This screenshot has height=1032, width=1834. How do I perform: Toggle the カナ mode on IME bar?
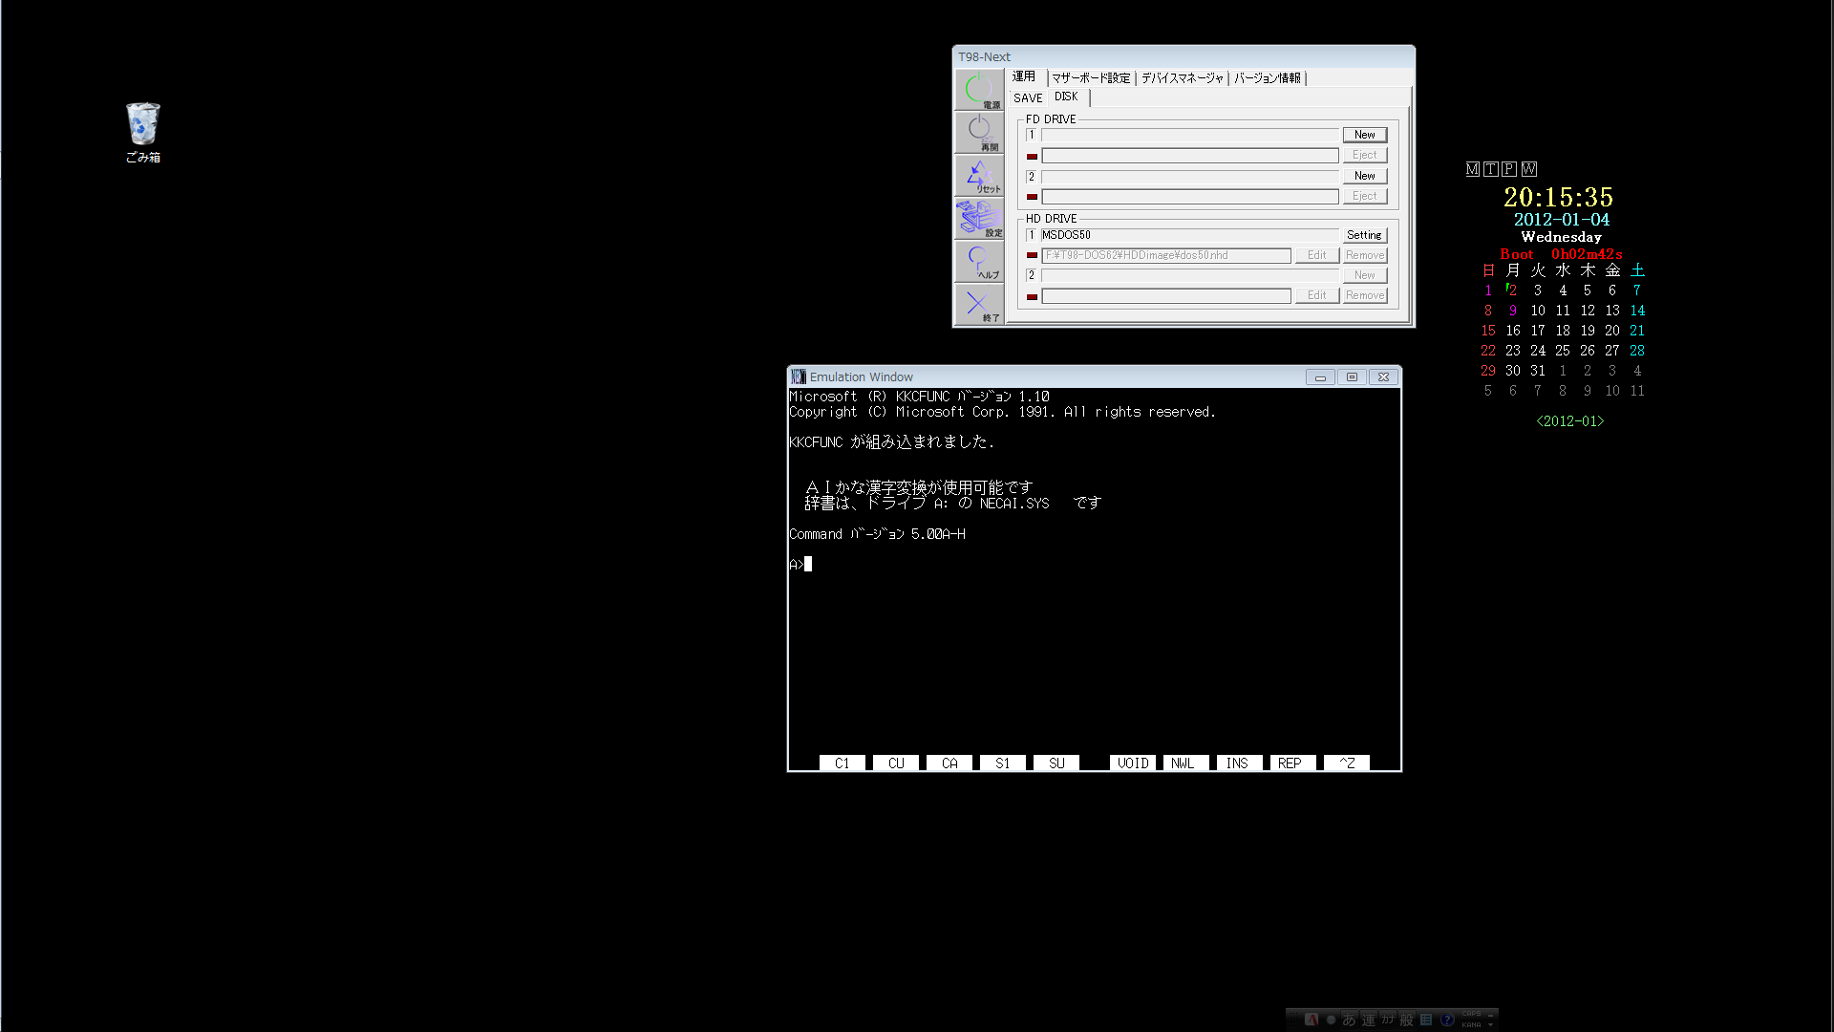click(1388, 1020)
